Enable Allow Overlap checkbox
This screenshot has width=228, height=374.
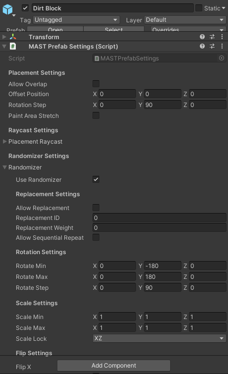[x=96, y=84]
